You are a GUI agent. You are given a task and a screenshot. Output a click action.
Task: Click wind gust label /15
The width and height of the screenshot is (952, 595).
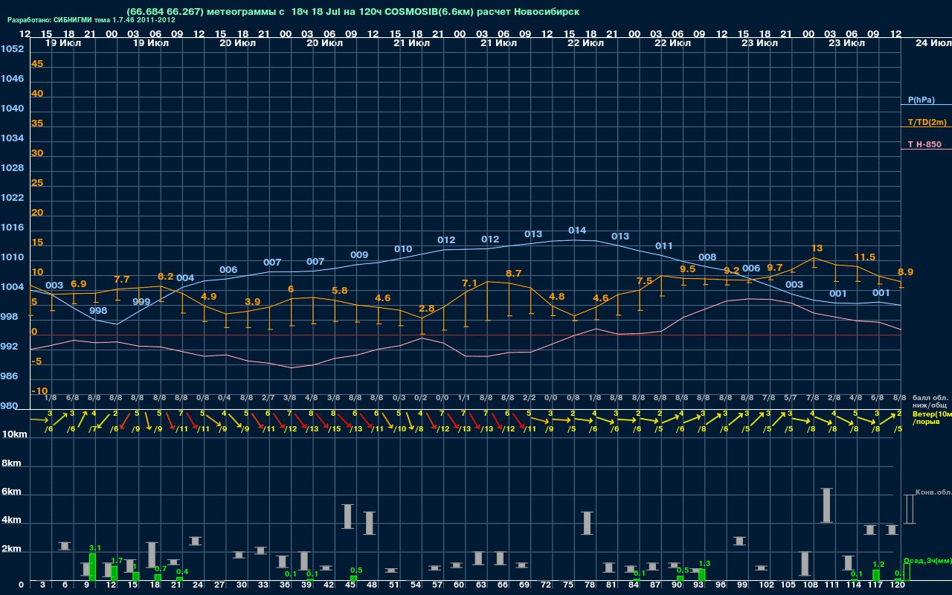pyautogui.click(x=335, y=429)
